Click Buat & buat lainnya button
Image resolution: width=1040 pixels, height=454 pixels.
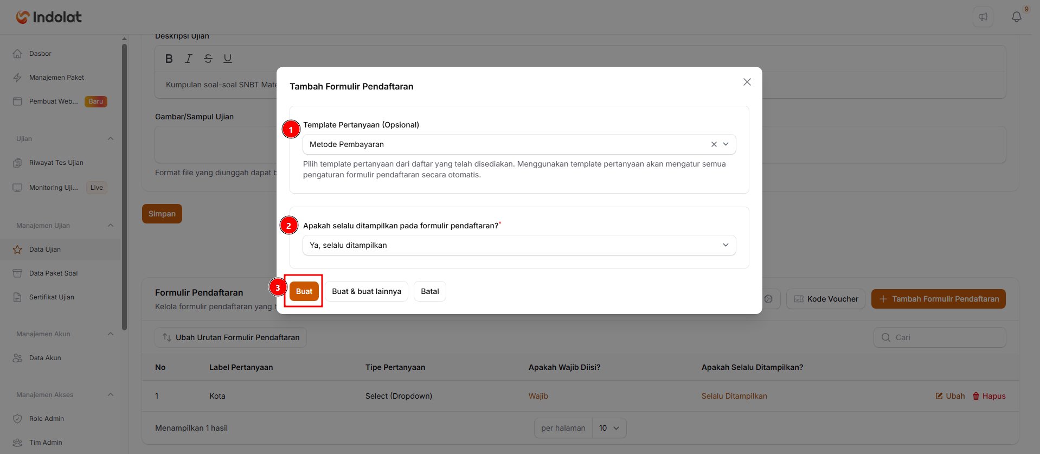[367, 291]
